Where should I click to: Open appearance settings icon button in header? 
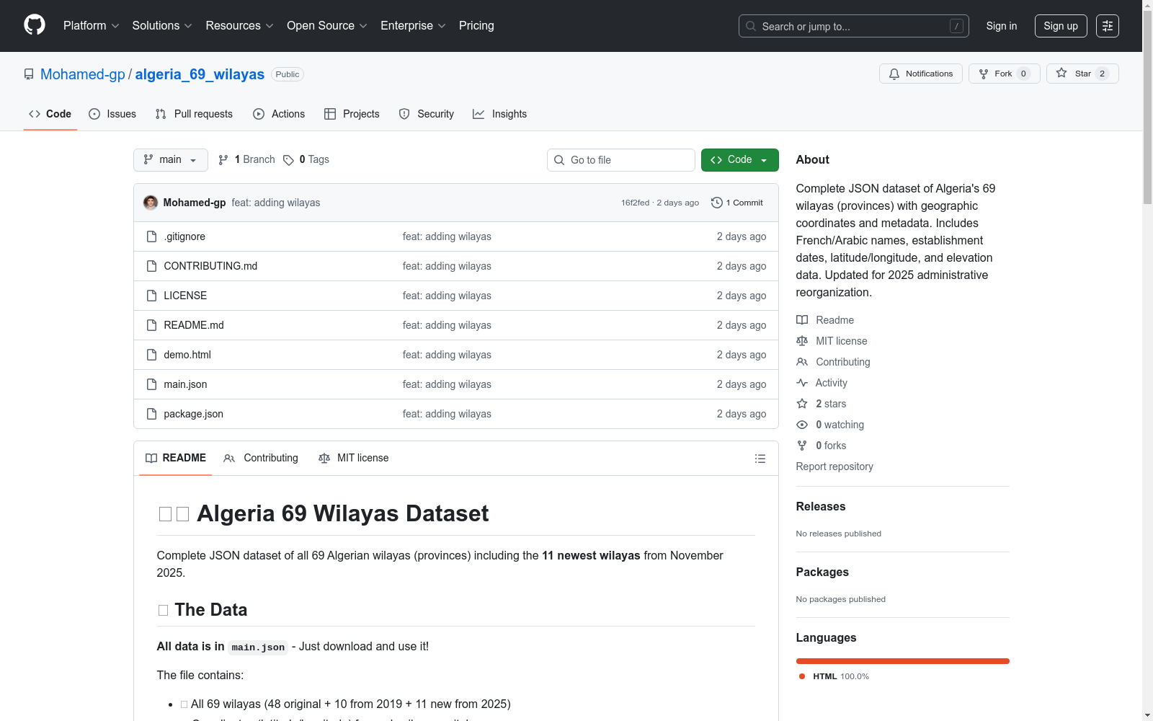point(1108,26)
